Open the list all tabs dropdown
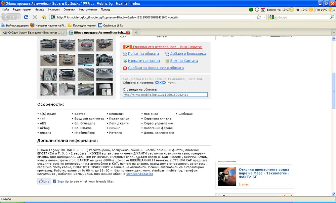 click(333, 33)
